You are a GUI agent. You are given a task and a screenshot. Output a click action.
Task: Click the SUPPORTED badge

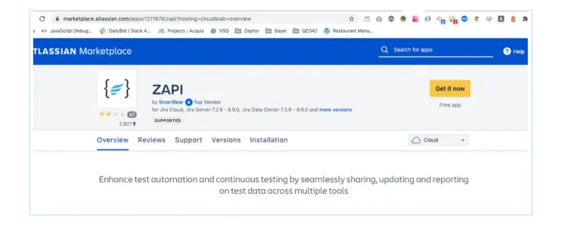168,121
